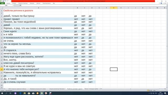The height and width of the screenshot is (95, 168).
Task: Select Normal view button in status bar
Action: (x=148, y=91)
